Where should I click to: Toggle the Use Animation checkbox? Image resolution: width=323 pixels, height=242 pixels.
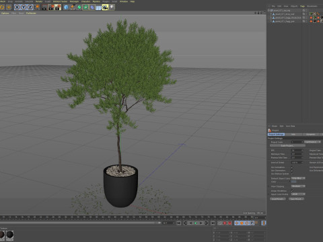tap(292, 167)
